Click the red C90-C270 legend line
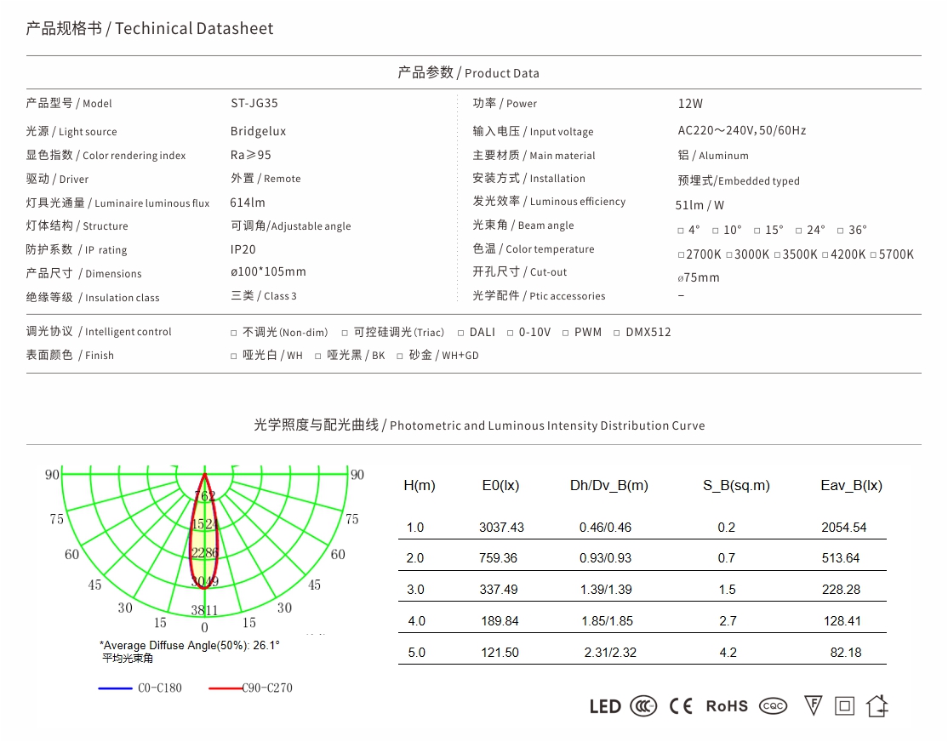 point(226,688)
